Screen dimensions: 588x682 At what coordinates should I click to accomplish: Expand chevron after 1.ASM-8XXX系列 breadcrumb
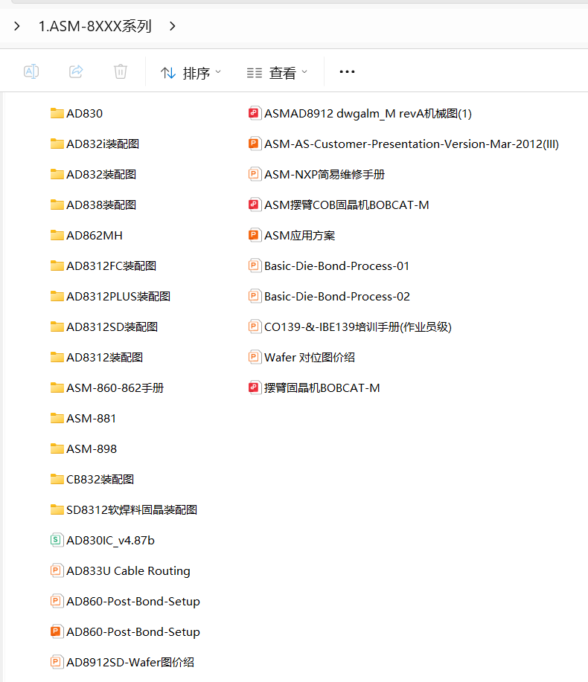173,26
